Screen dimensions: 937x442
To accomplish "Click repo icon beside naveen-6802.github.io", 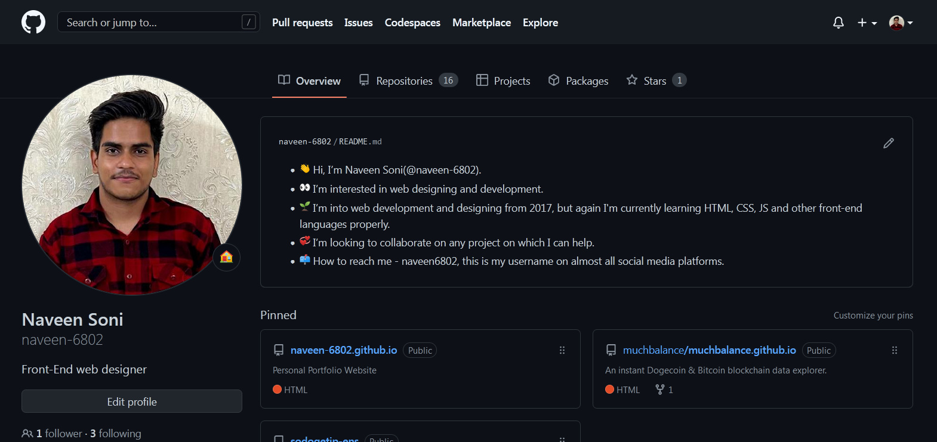I will (x=279, y=350).
